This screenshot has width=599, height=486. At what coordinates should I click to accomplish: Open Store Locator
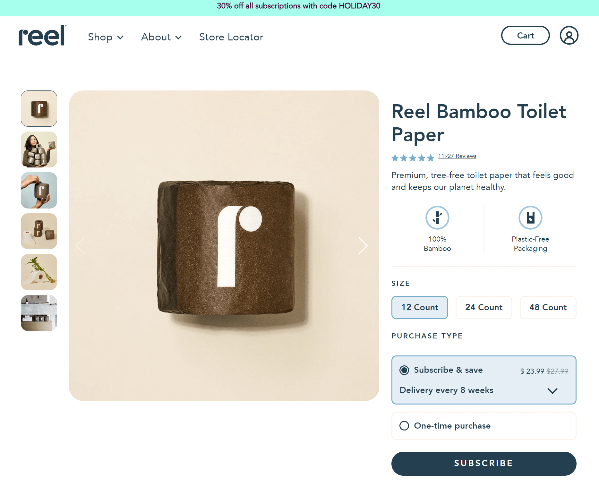pos(231,37)
